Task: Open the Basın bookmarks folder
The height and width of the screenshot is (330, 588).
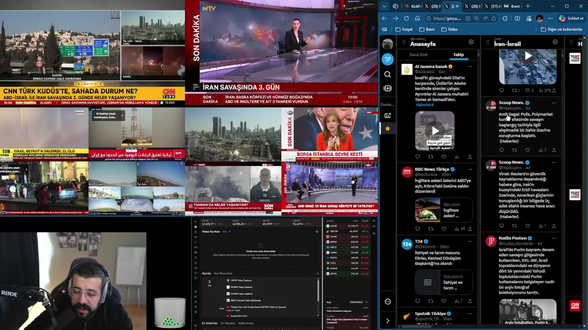Action: tap(427, 29)
